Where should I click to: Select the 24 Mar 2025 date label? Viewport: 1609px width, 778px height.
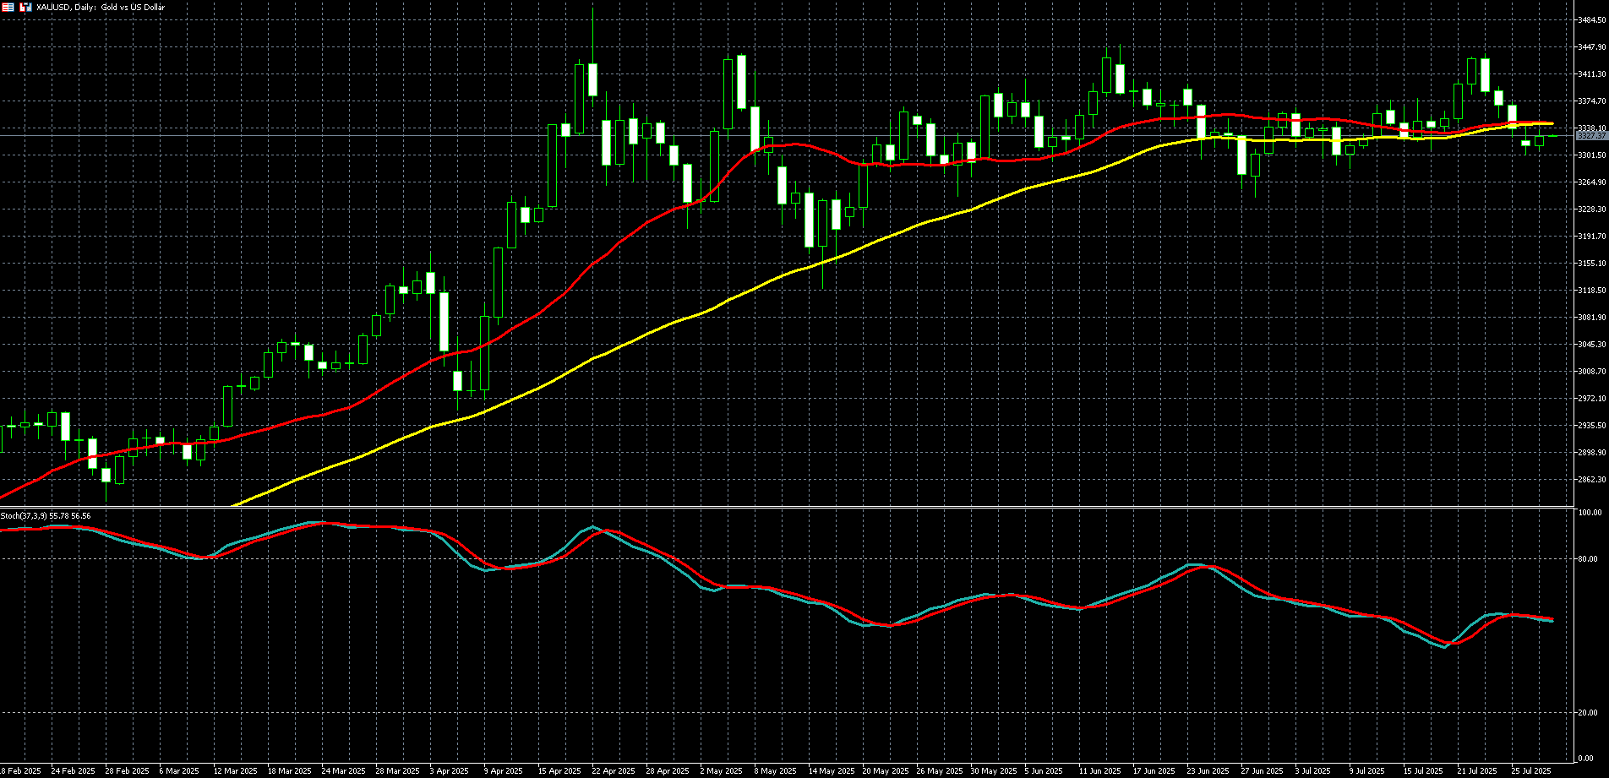tap(343, 771)
